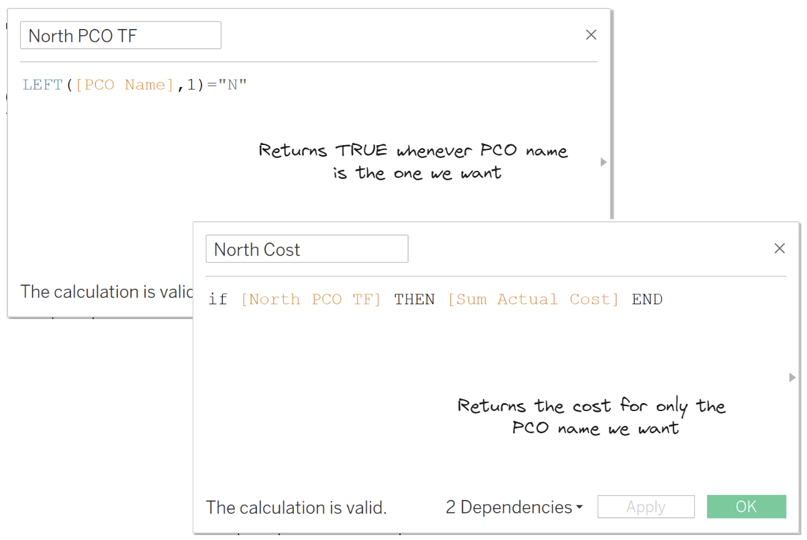
Task: Close the North PCO TF calculation dialog
Action: coord(591,35)
